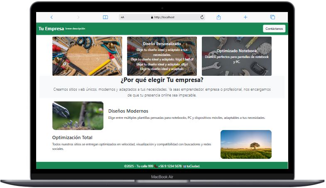
Task: Click the tree sunset field image
Action: [246, 144]
